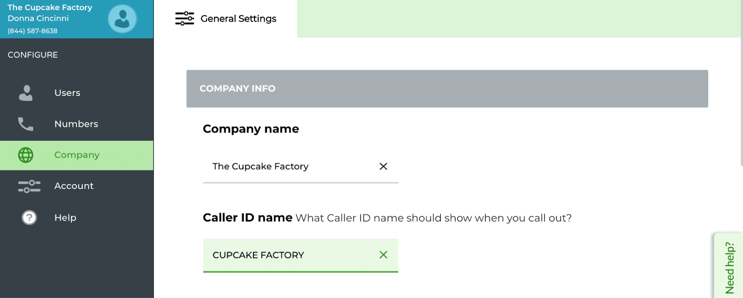
Task: Click the Help question mark icon
Action: pyautogui.click(x=29, y=217)
